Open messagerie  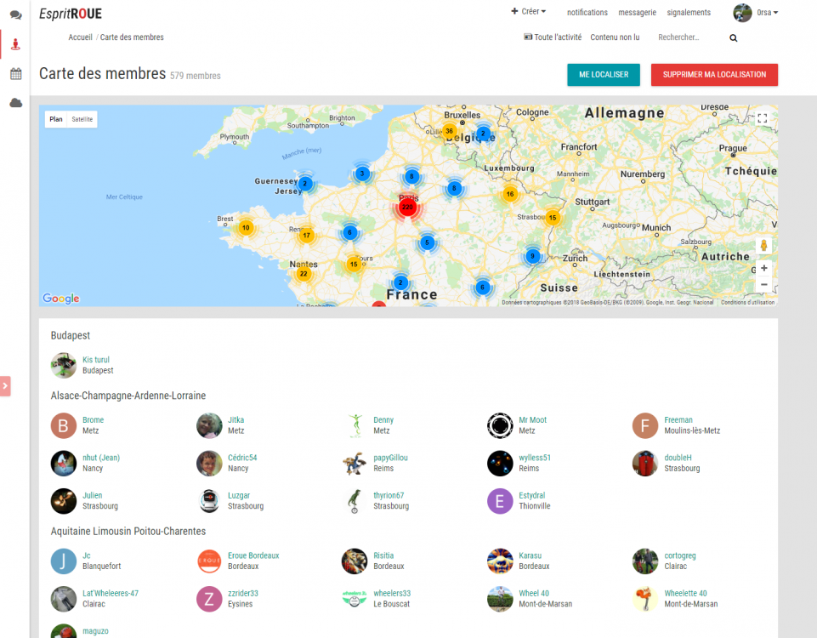638,13
